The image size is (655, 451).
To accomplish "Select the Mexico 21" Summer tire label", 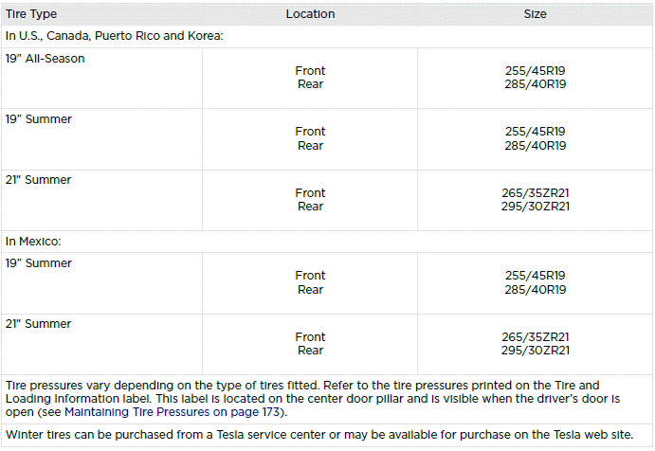I will [x=39, y=324].
